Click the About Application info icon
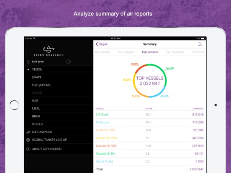 [x=28, y=149]
